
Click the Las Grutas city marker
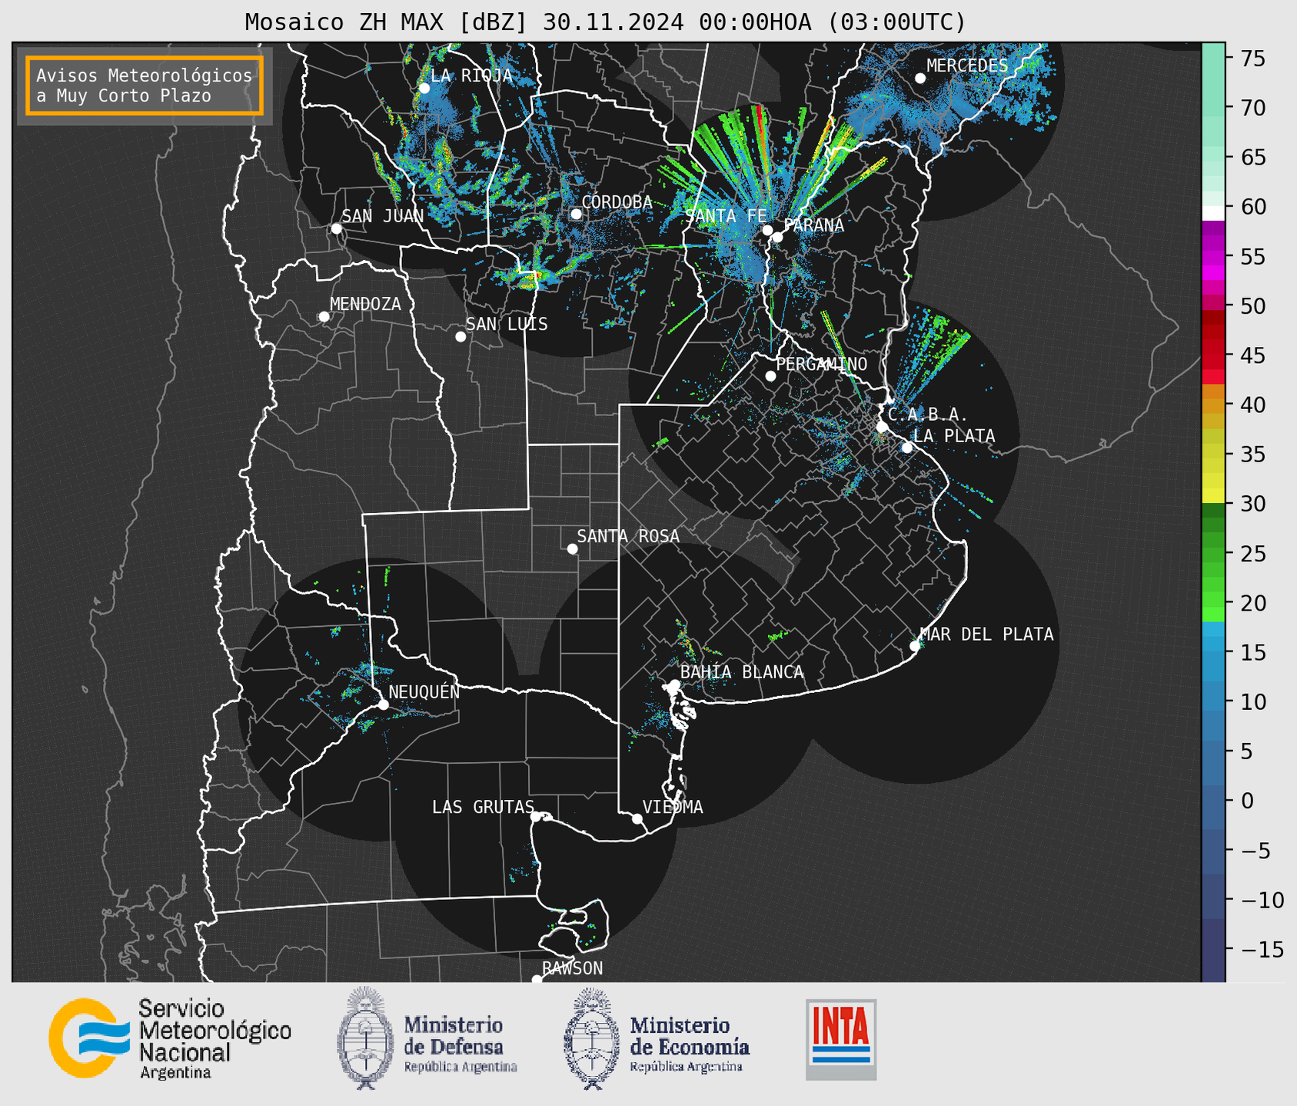point(536,816)
